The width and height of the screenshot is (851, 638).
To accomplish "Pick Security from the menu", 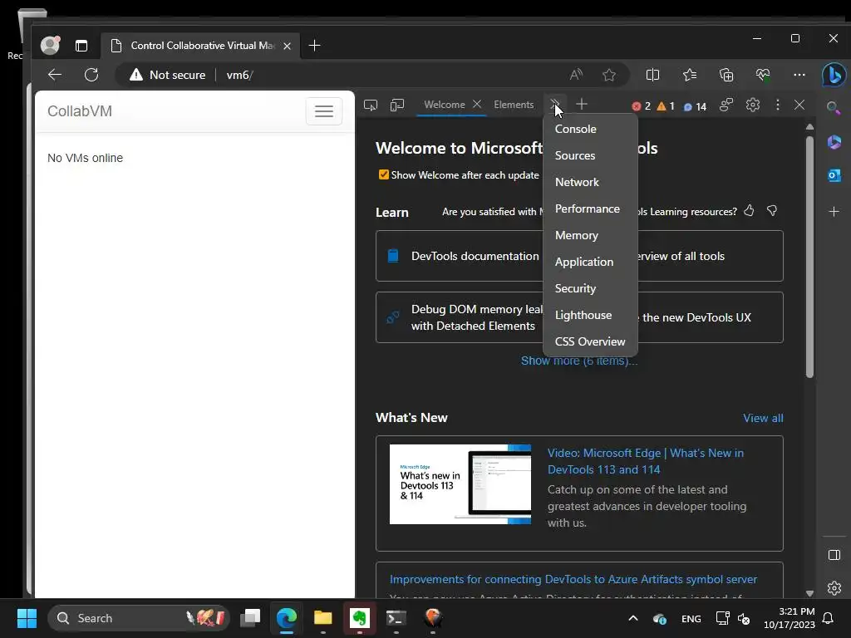I will pyautogui.click(x=591, y=288).
